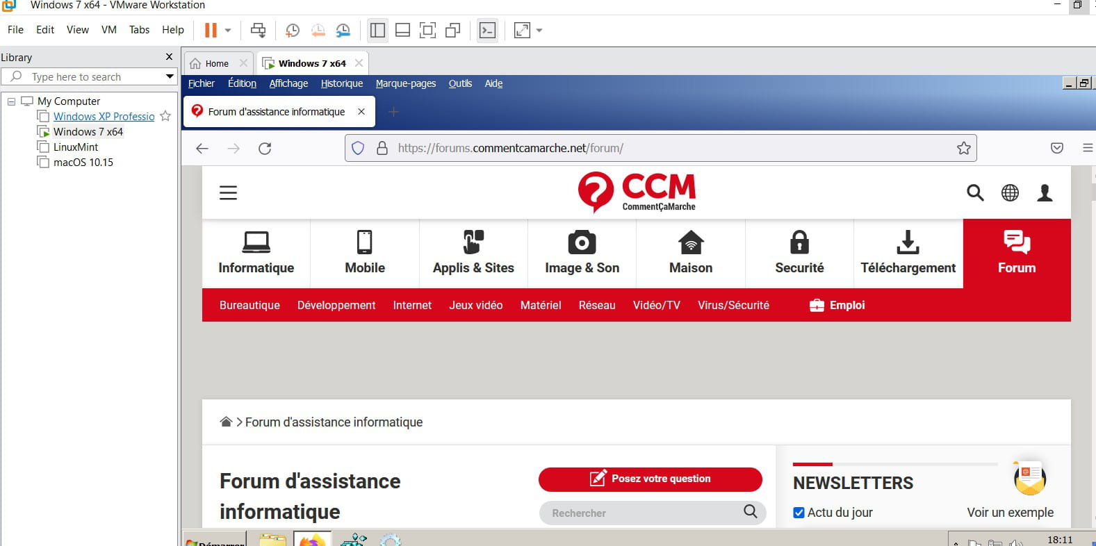Open the Image & Son category
The width and height of the screenshot is (1096, 546).
[x=582, y=253]
